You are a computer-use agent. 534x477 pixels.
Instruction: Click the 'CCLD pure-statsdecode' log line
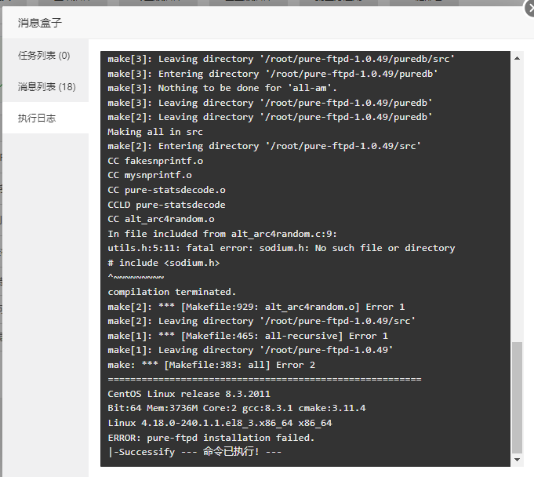point(166,205)
